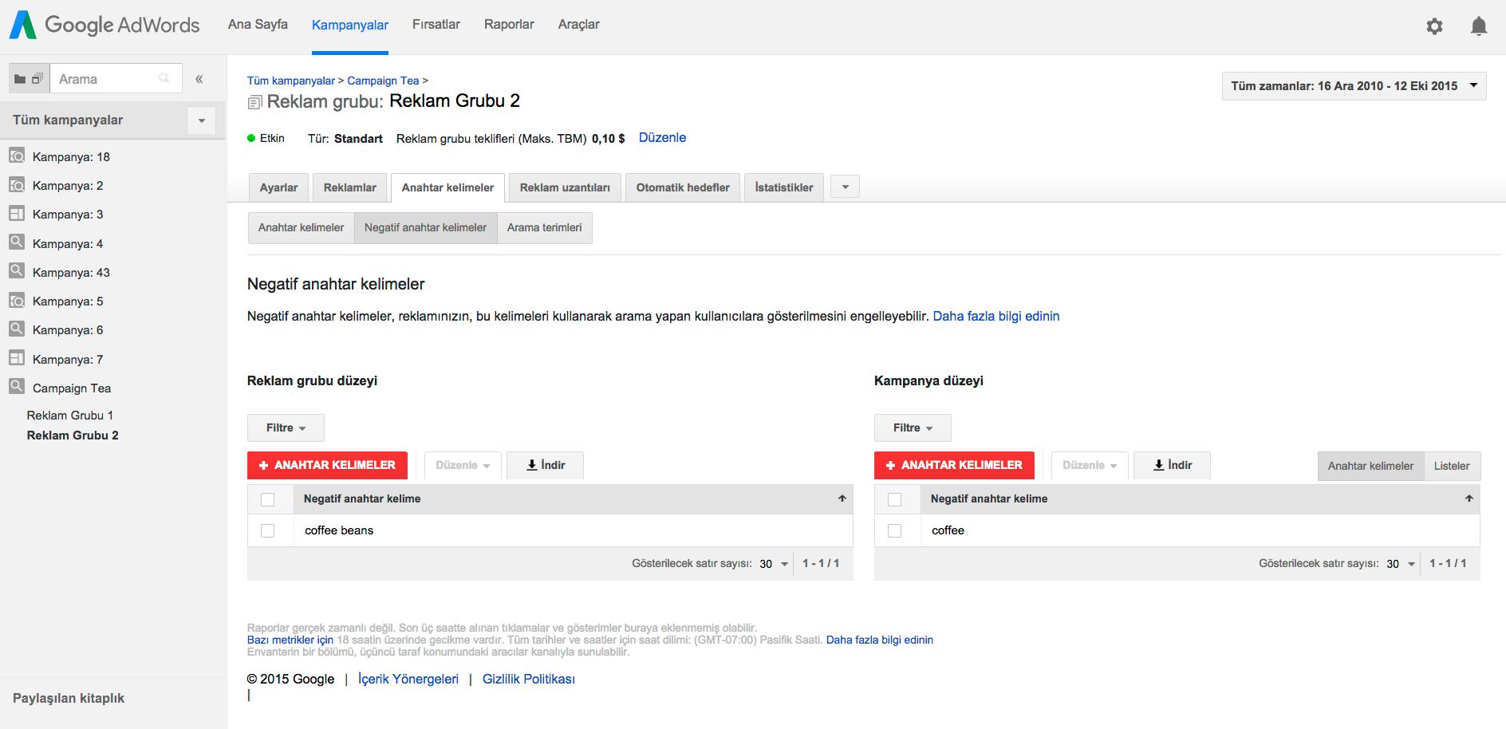Open Campaign Tea breadcrumb link
This screenshot has width=1506, height=729.
pyautogui.click(x=383, y=81)
